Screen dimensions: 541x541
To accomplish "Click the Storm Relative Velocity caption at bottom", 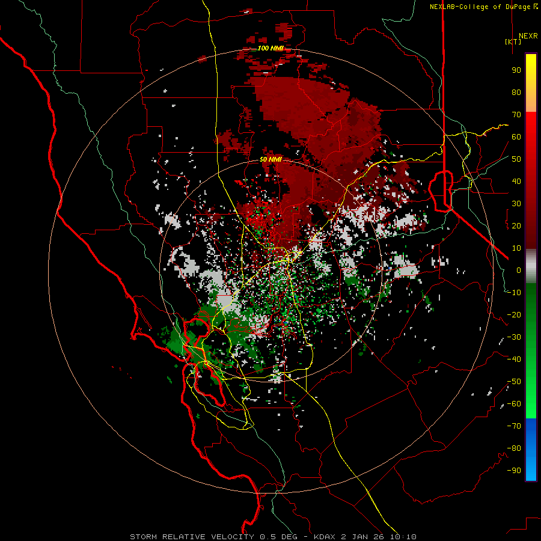I will click(273, 537).
